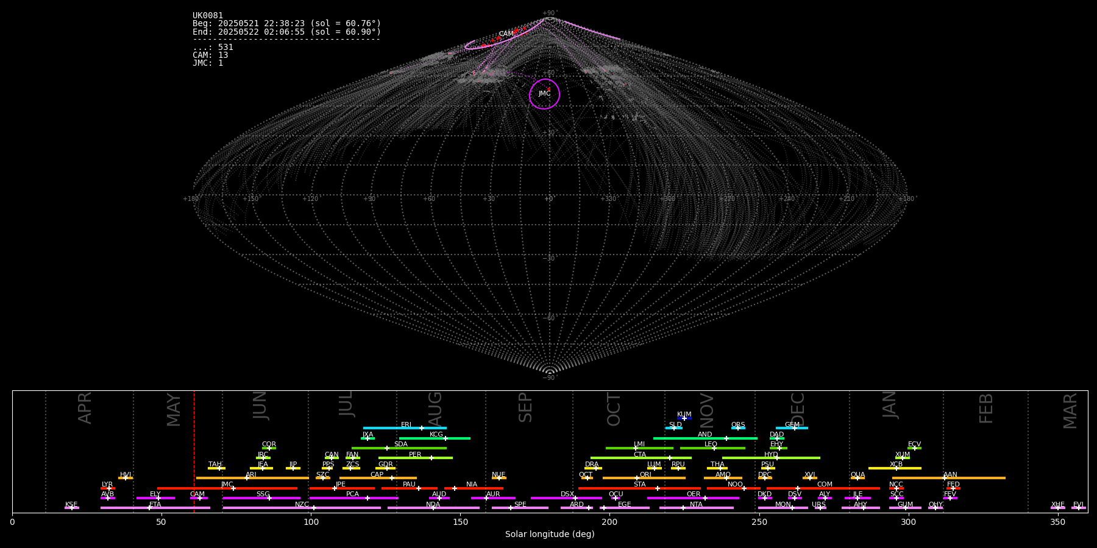This screenshot has height=548, width=1097.
Task: Click the red STA shower label
Action: pos(639,485)
